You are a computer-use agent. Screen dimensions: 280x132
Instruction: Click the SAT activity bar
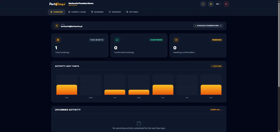tap(211, 90)
